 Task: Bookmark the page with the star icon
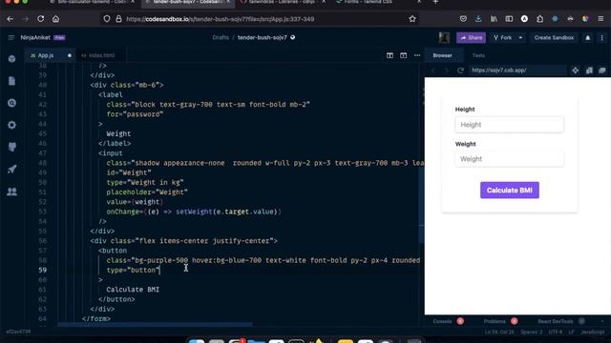[412, 19]
